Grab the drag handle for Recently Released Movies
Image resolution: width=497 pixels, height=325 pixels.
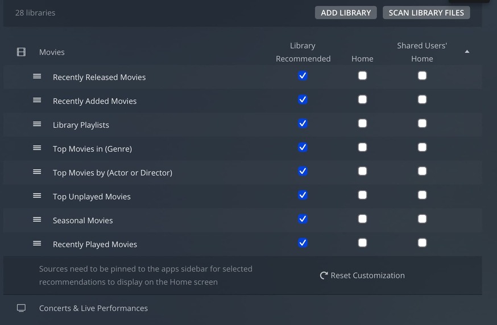point(37,76)
